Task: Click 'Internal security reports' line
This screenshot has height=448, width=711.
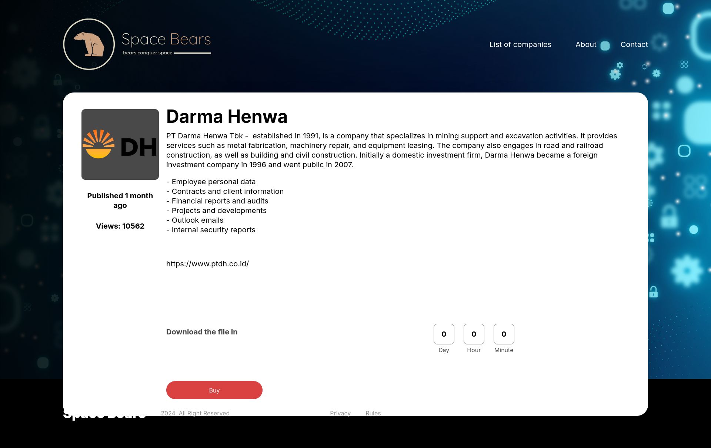Action: (211, 230)
